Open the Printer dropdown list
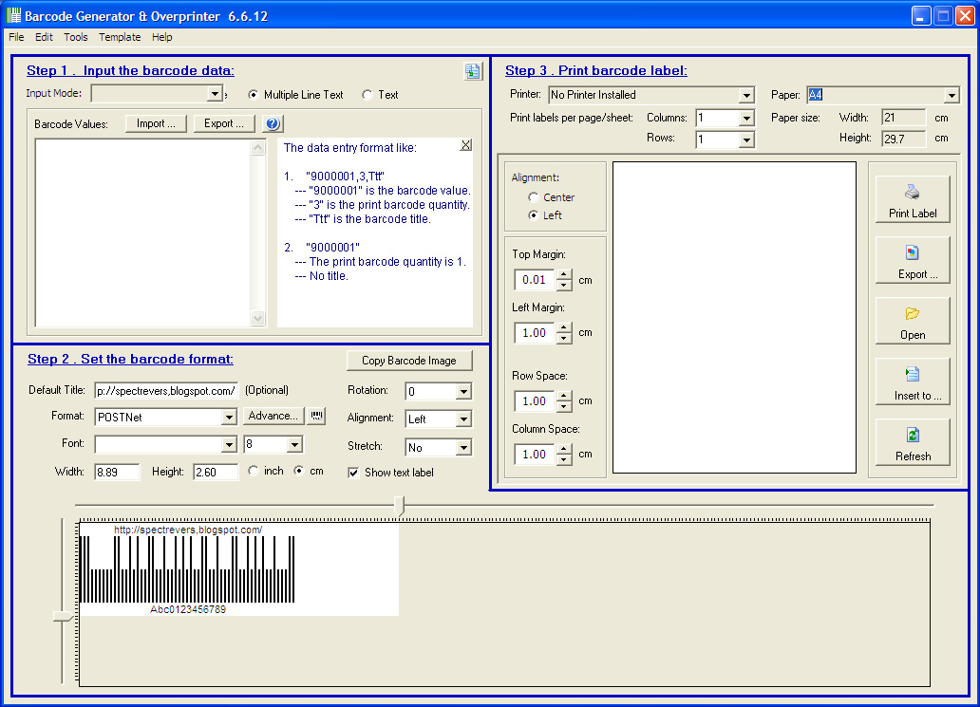980x707 pixels. point(746,95)
